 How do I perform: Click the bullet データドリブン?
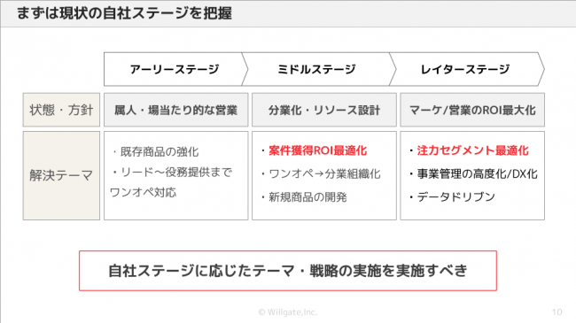click(x=452, y=197)
